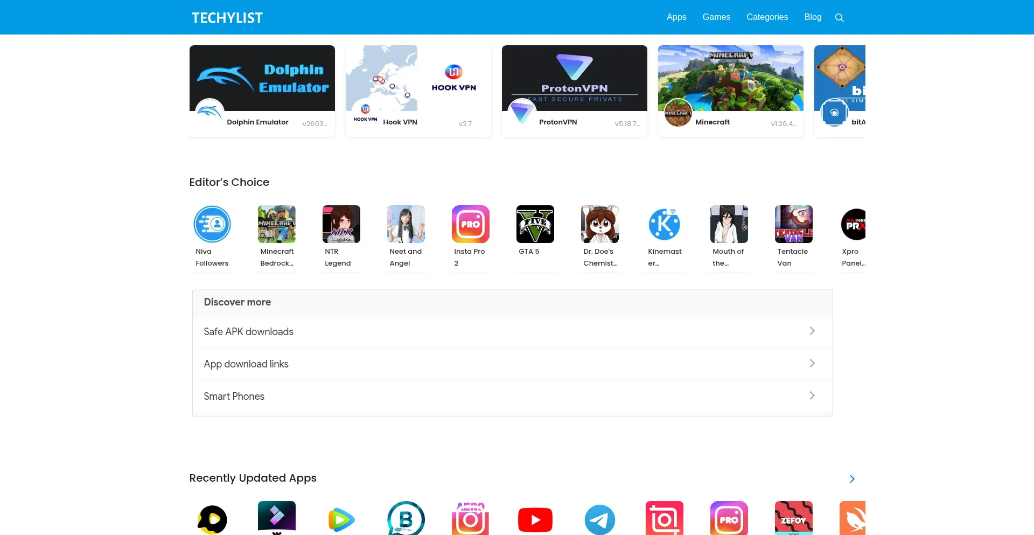Viewport: 1034px width, 535px height.
Task: Open more Recently Updated Apps arrow
Action: 852,479
